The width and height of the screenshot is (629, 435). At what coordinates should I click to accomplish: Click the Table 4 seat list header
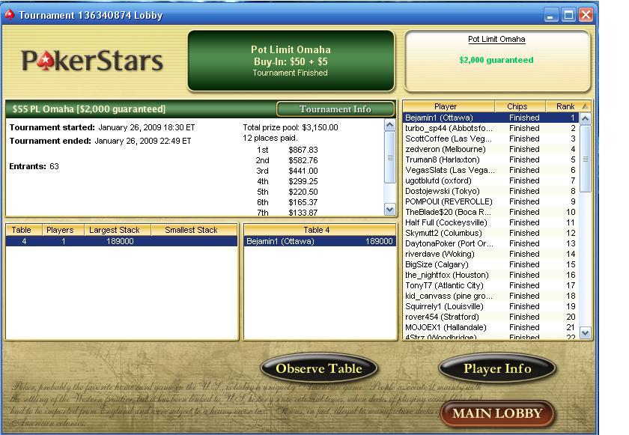point(320,230)
